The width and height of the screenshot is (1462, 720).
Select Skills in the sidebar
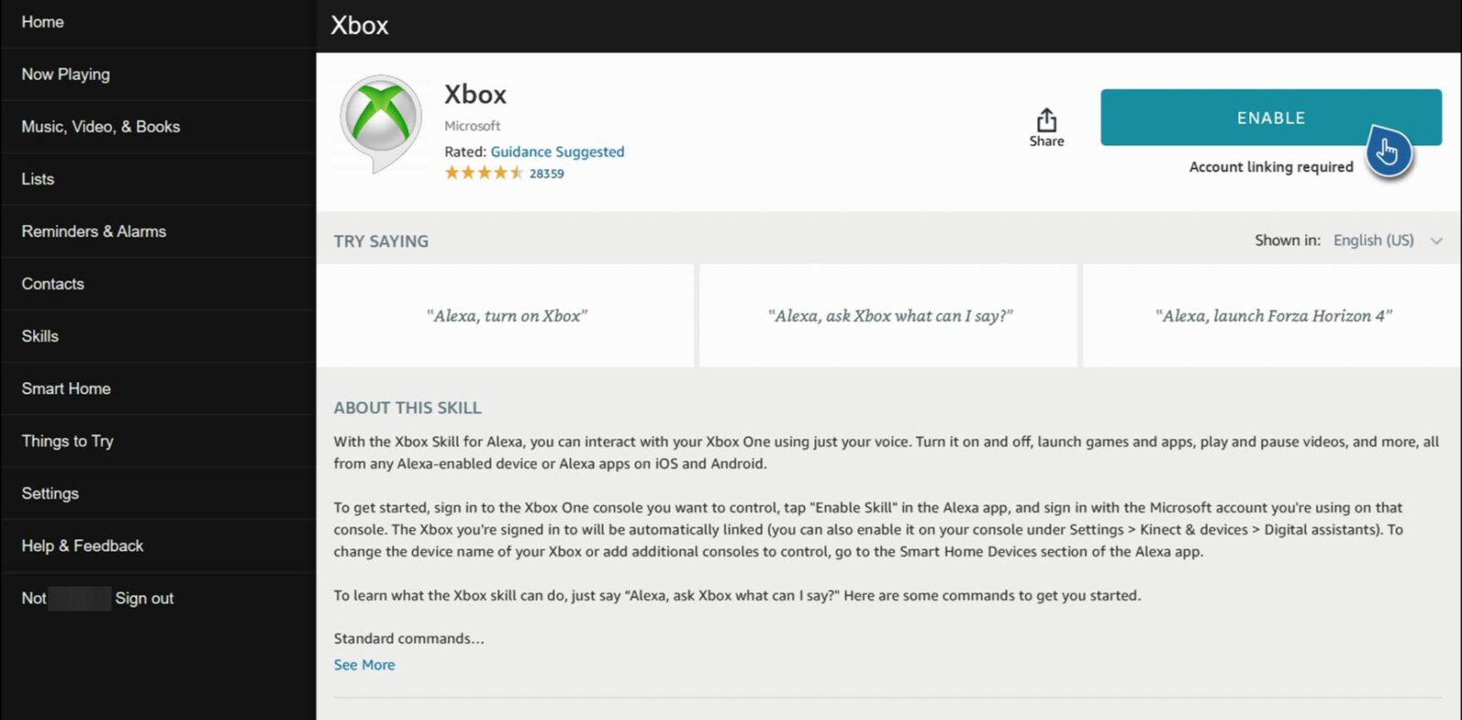tap(40, 336)
